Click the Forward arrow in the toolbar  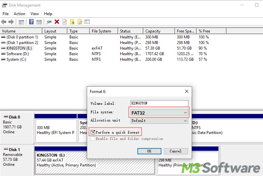pos(11,22)
